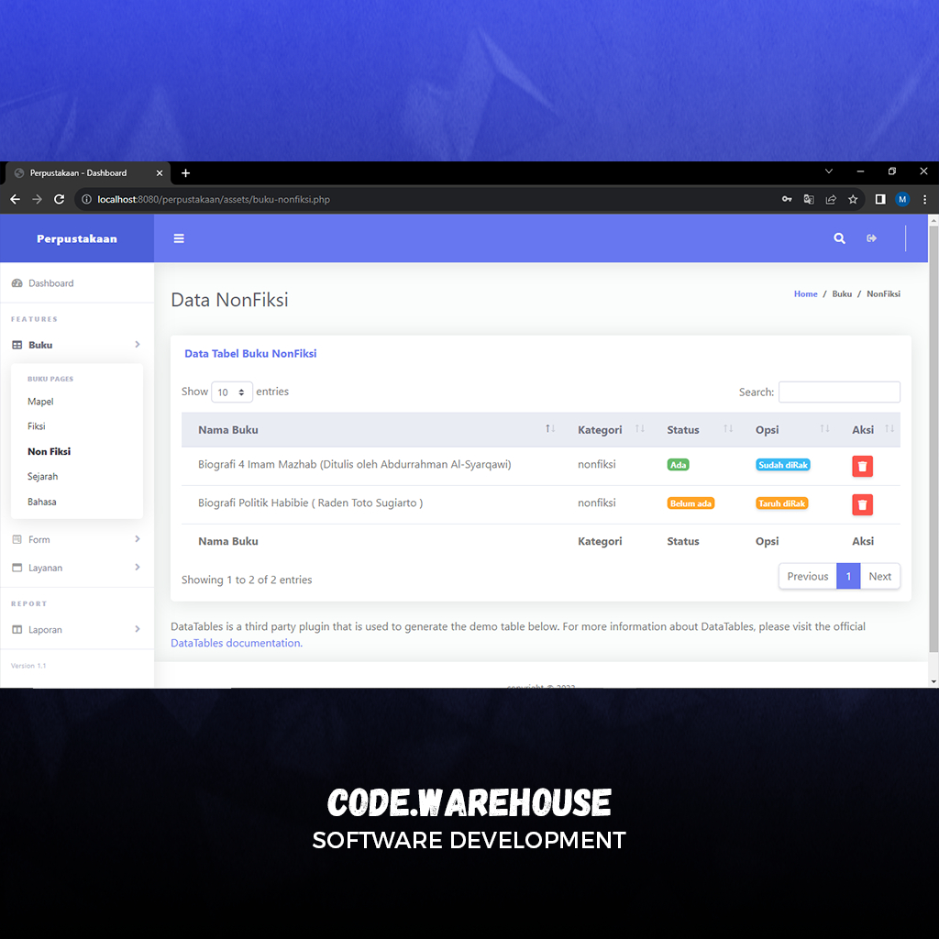Click the browser back arrow
939x939 pixels.
point(15,199)
